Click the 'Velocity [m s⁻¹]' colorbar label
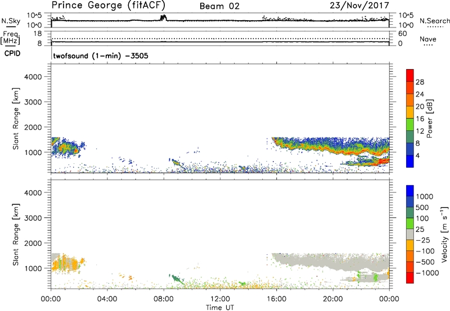This screenshot has width=450, height=311. pos(444,234)
